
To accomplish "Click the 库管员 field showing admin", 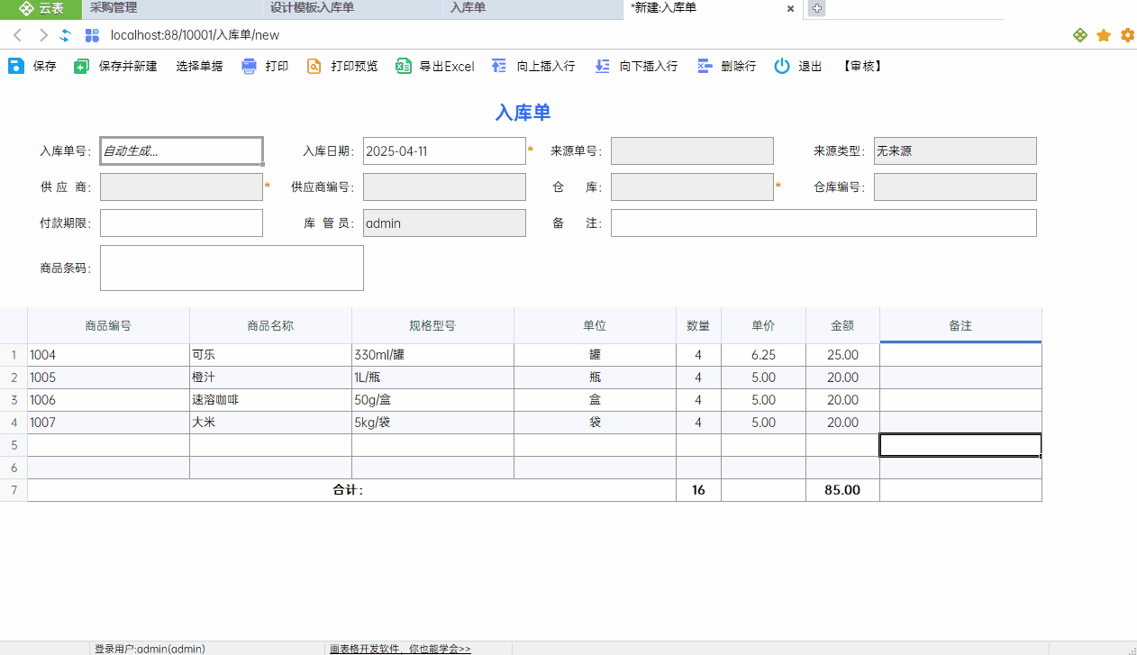I will pyautogui.click(x=444, y=223).
